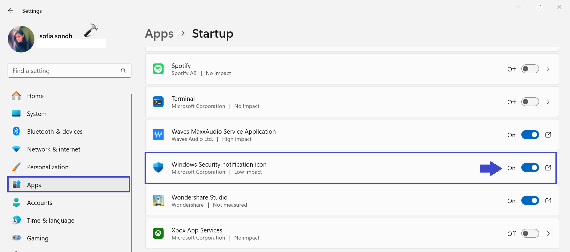The width and height of the screenshot is (570, 252).
Task: Click the Xbox App Services icon
Action: [x=158, y=233]
